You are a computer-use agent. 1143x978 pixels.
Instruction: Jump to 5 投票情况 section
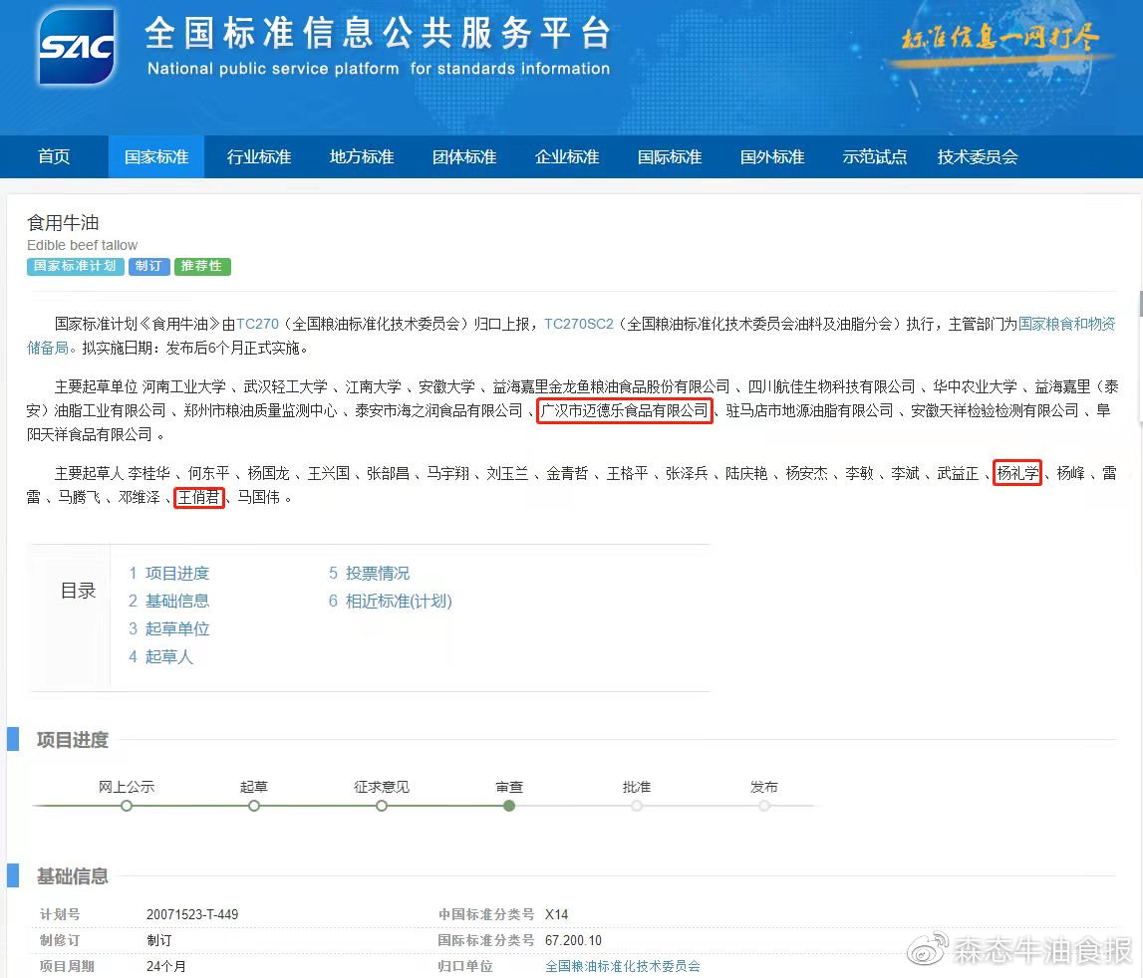pyautogui.click(x=369, y=574)
